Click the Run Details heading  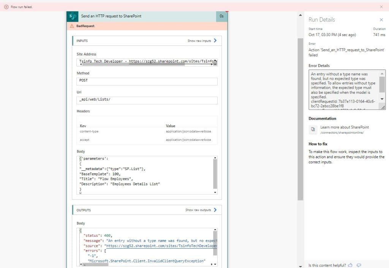pyautogui.click(x=322, y=20)
